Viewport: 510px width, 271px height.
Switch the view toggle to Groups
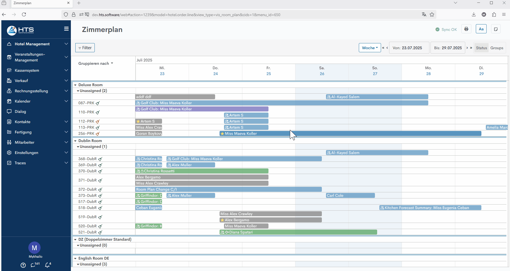[497, 48]
